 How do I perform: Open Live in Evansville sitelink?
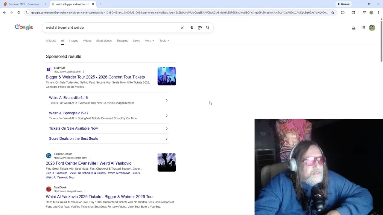pyautogui.click(x=57, y=173)
